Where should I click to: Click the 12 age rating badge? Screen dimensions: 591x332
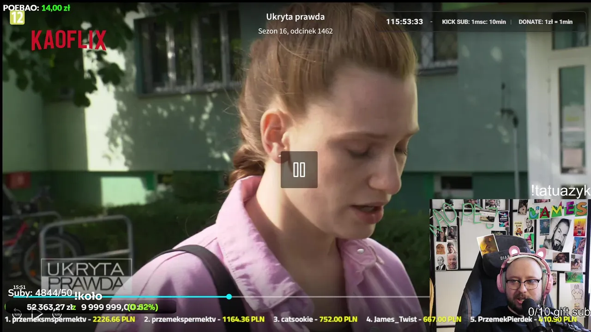pos(17,18)
